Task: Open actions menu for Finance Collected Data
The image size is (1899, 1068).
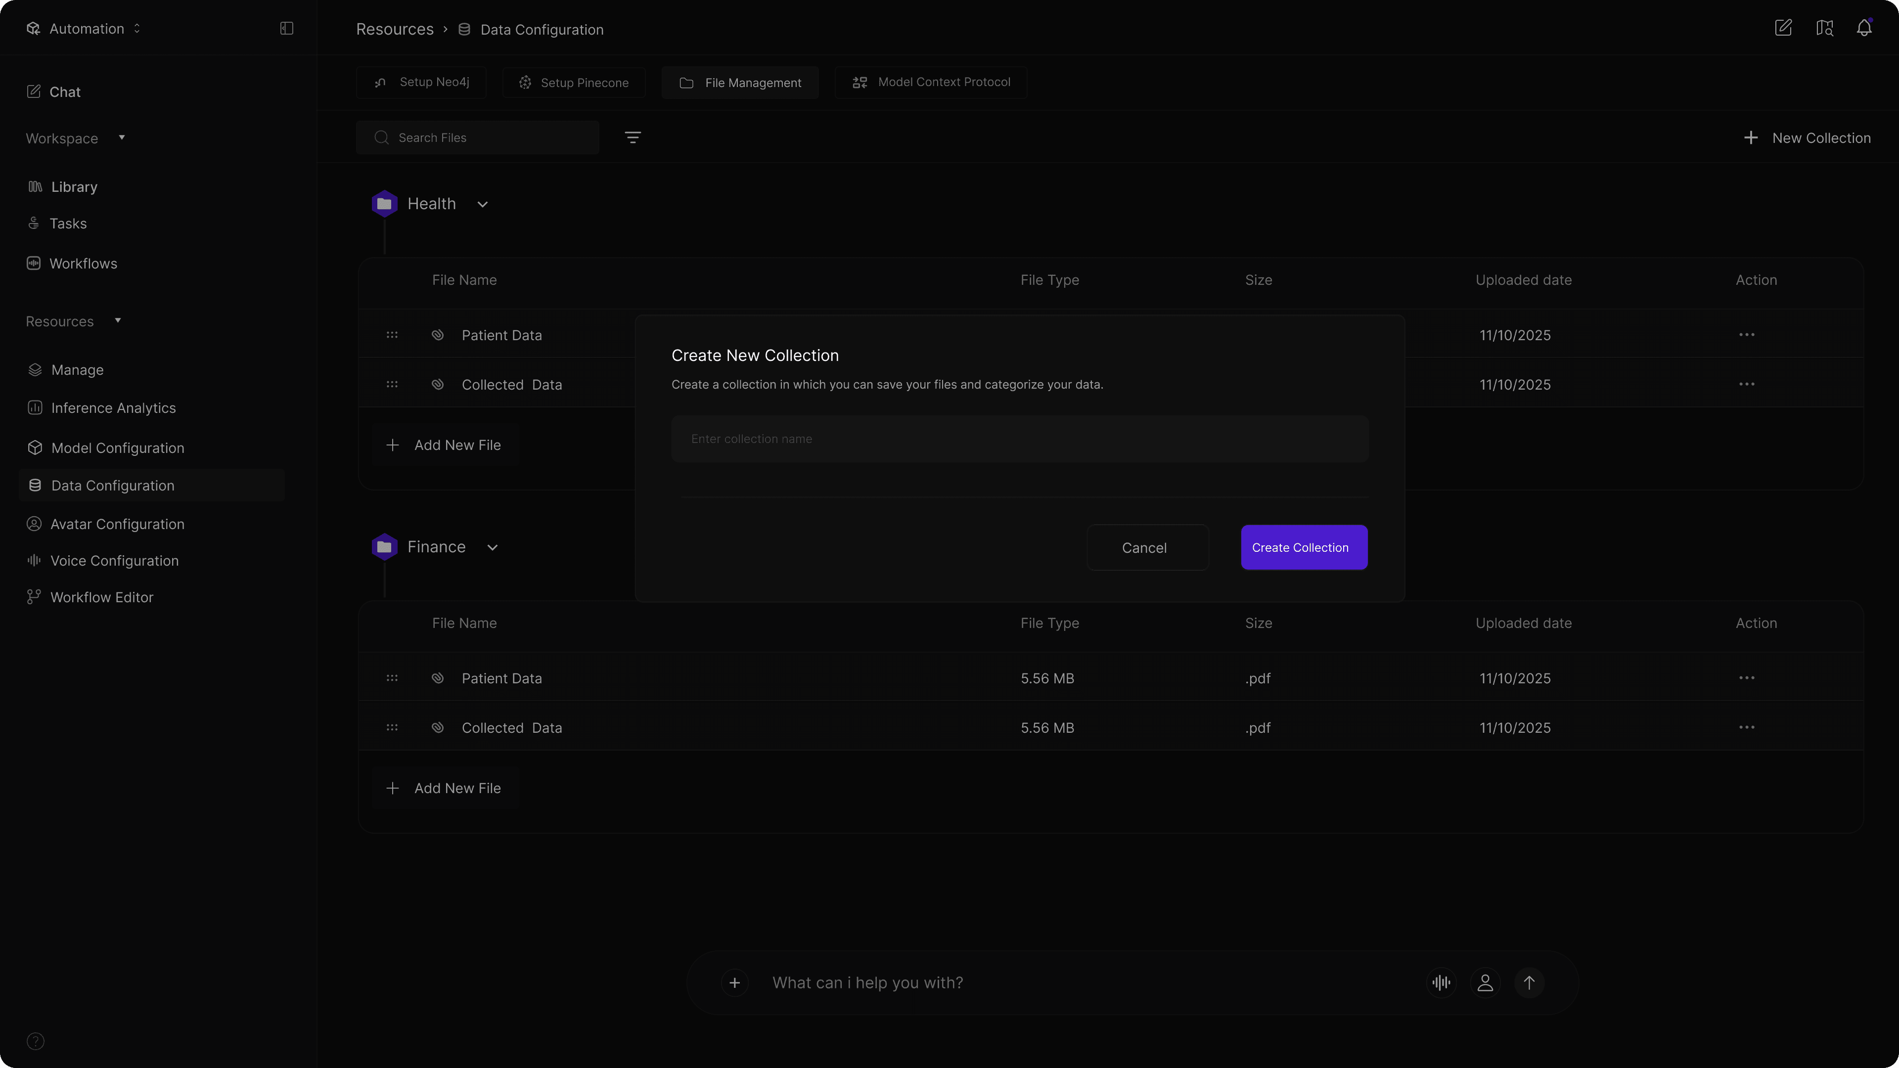Action: (x=1746, y=727)
